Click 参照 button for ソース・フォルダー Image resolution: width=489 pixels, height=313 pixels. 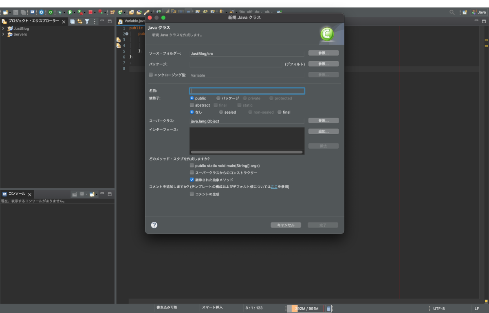coord(323,53)
